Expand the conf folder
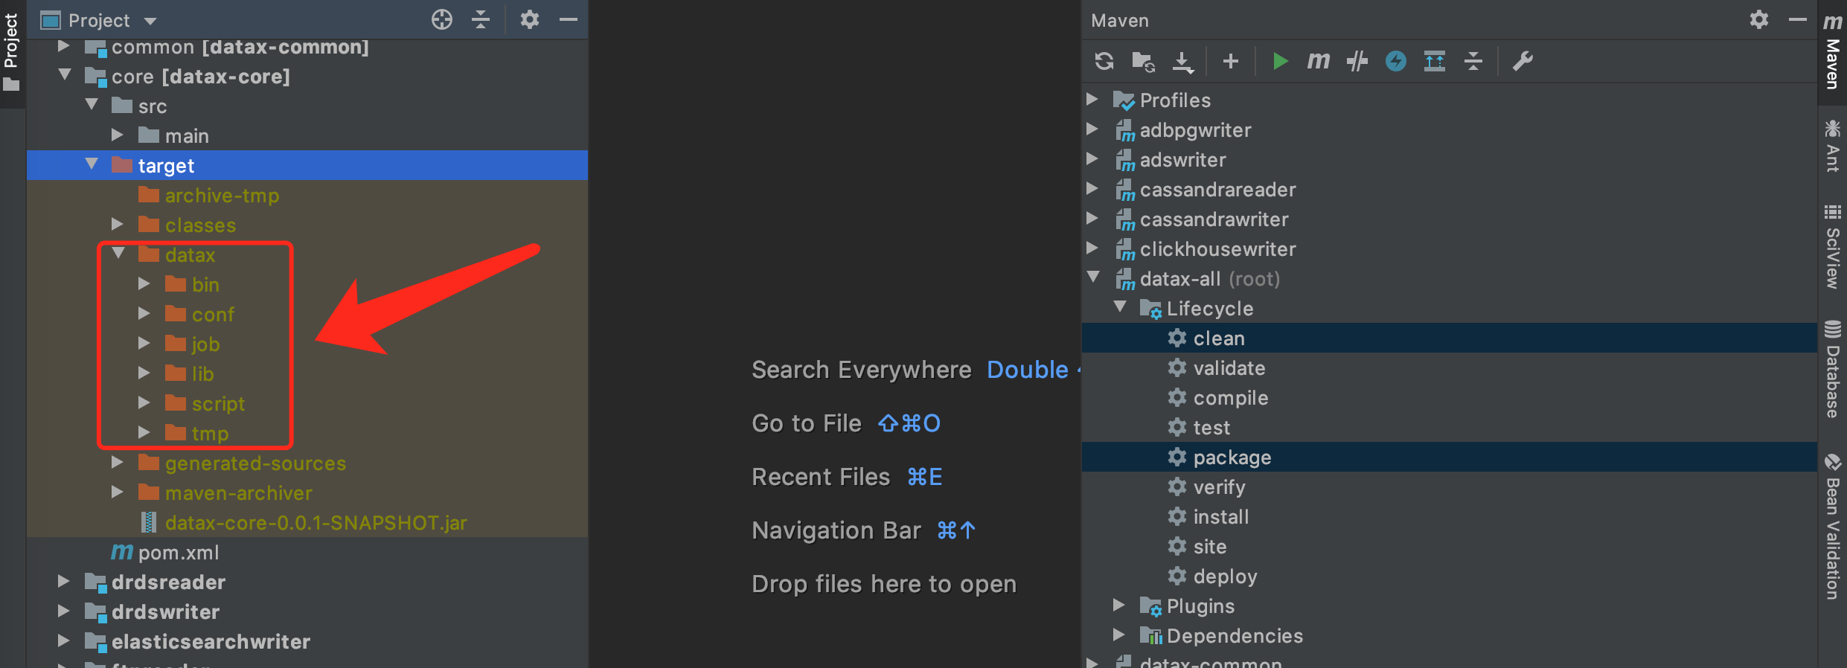This screenshot has height=668, width=1847. click(x=144, y=314)
